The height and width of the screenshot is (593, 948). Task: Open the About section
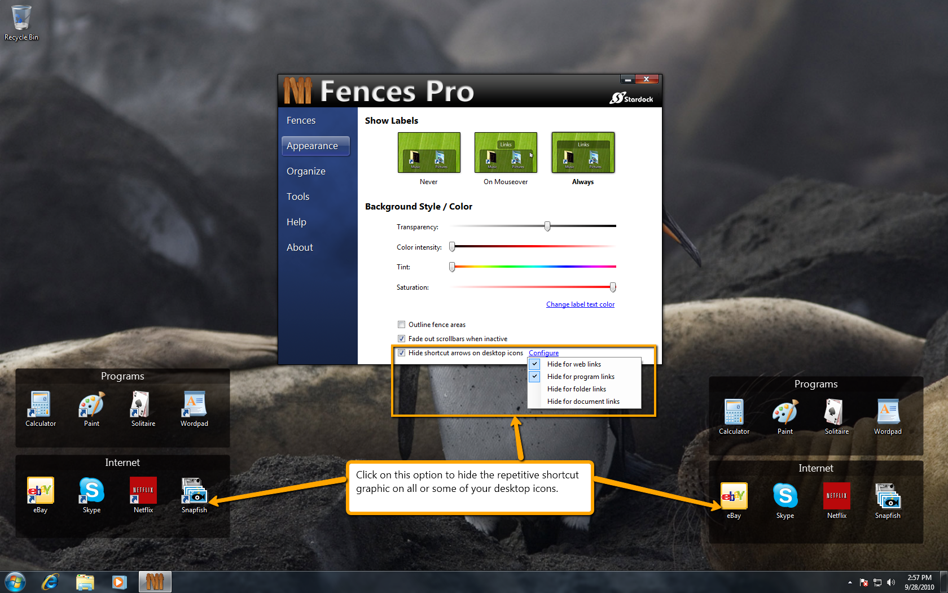[300, 247]
